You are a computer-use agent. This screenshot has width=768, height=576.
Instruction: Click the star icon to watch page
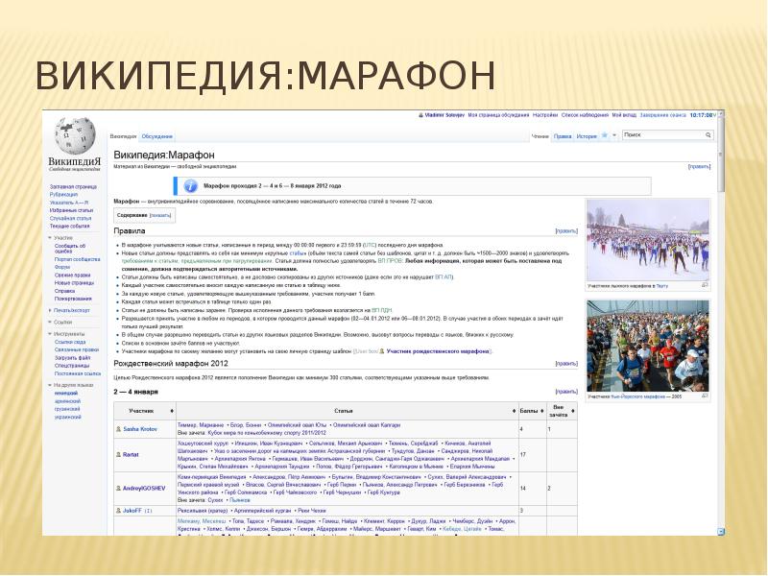pos(605,136)
